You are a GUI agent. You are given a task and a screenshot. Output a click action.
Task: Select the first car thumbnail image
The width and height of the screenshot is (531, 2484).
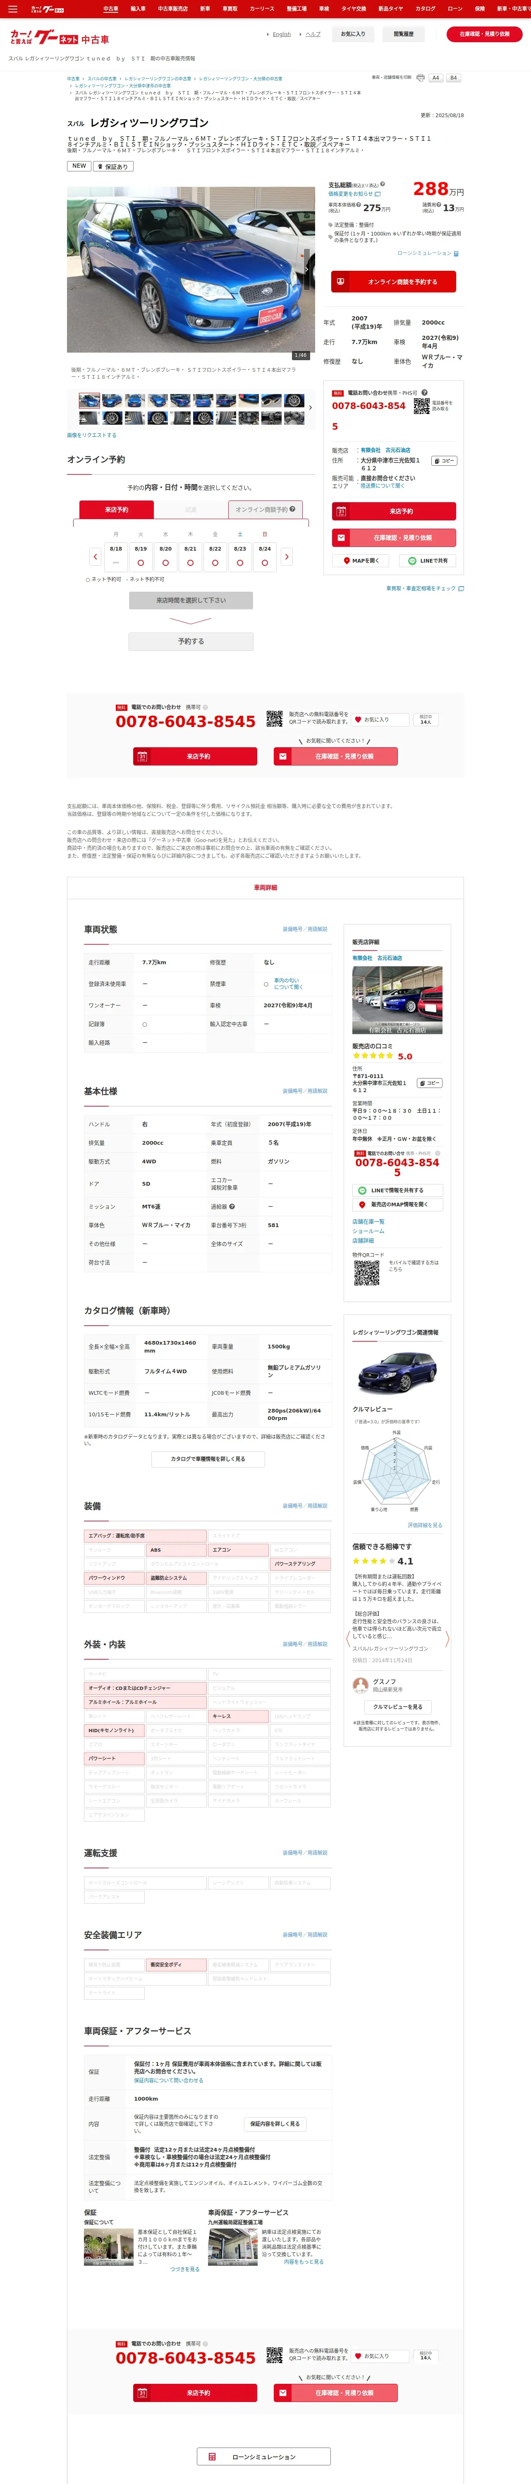(90, 400)
